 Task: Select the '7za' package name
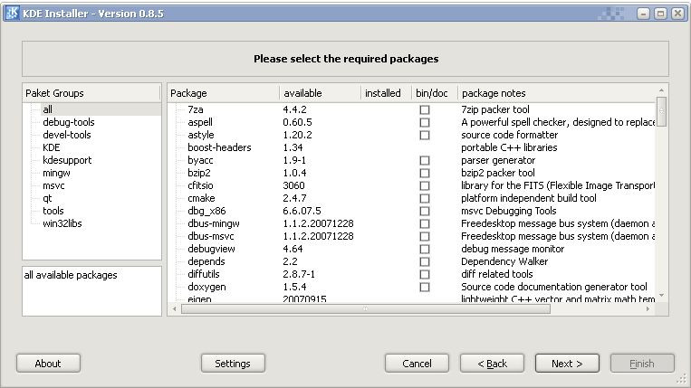point(196,109)
